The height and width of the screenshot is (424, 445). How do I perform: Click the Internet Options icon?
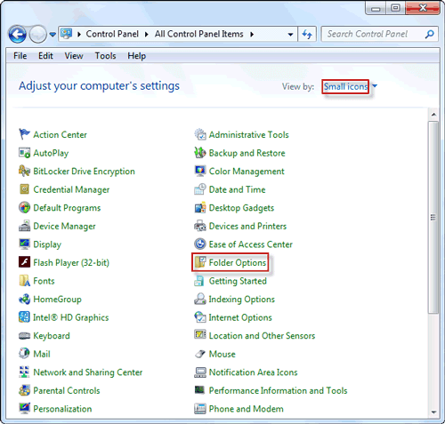200,317
